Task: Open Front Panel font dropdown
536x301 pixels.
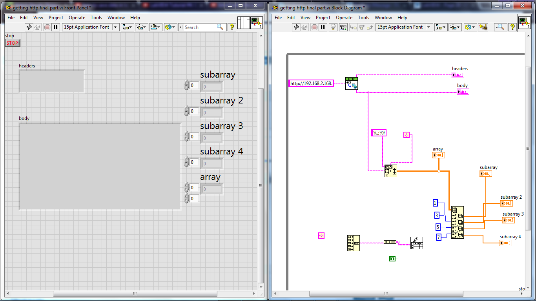Action: [x=91, y=27]
